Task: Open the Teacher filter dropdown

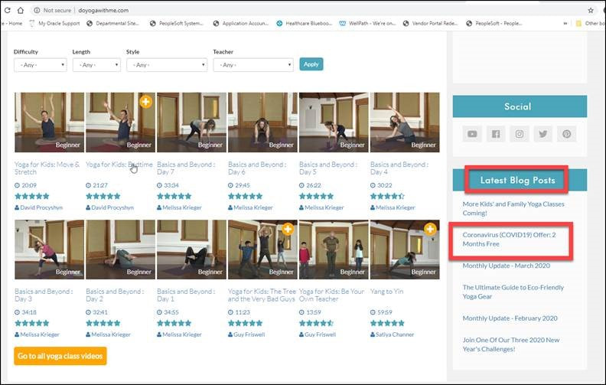Action: click(252, 65)
